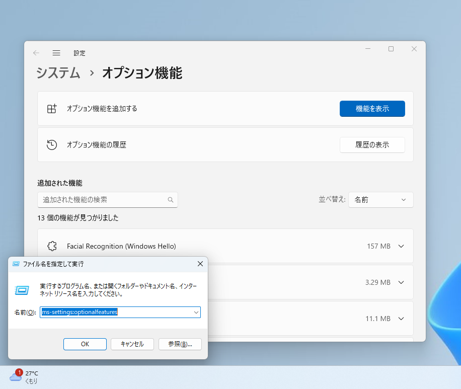Open the weather widget showing 27°C くもり

(29, 376)
